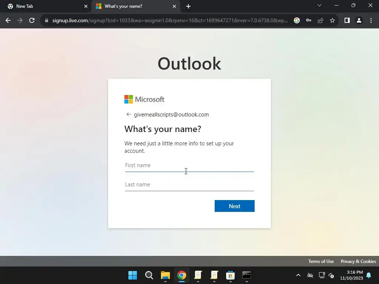This screenshot has height=284, width=379.
Task: Click the Next button
Action: click(x=234, y=206)
